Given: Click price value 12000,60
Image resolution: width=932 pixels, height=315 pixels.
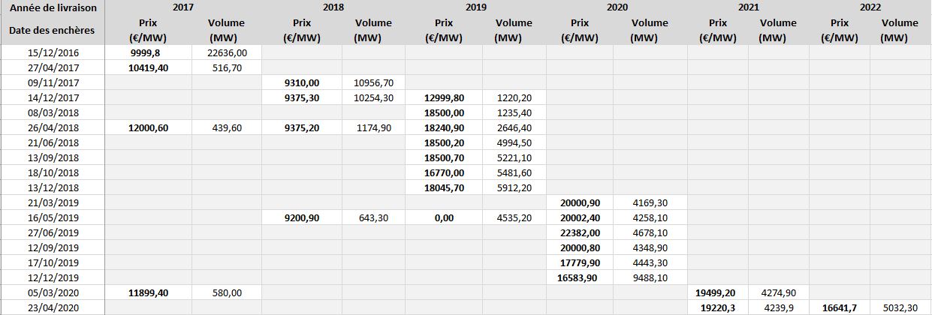Looking at the screenshot, I should point(147,127).
